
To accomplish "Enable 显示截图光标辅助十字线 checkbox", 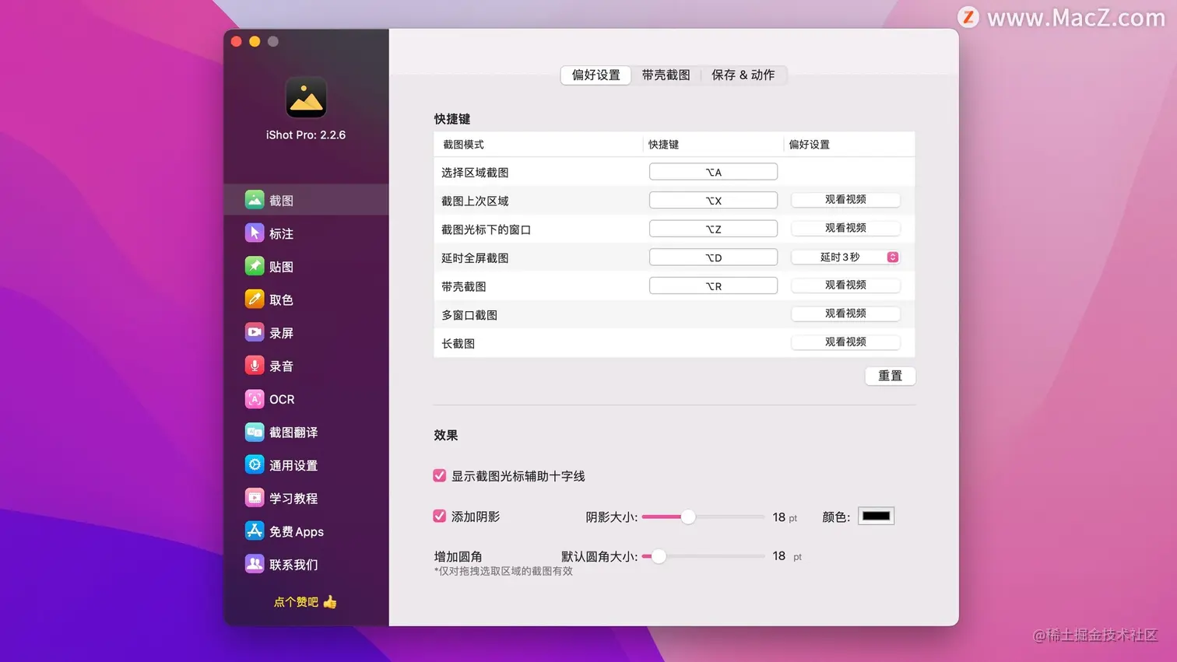I will click(x=440, y=475).
